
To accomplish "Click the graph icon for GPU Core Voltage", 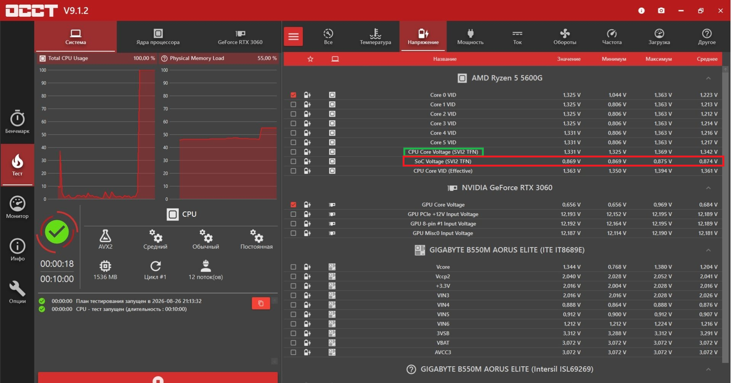I will (x=307, y=205).
